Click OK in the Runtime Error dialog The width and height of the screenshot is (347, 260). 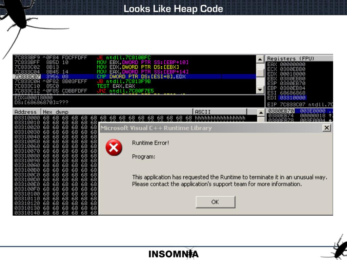coord(215,202)
